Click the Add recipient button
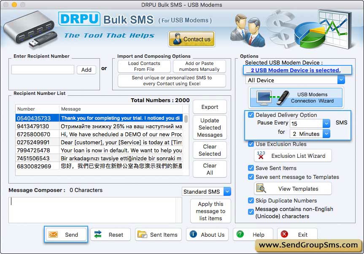364x254 pixels. tap(86, 70)
